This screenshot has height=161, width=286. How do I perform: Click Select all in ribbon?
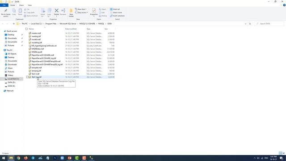(x=115, y=9)
